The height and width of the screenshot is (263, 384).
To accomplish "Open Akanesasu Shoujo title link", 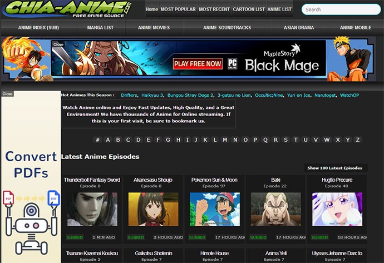I will click(153, 180).
